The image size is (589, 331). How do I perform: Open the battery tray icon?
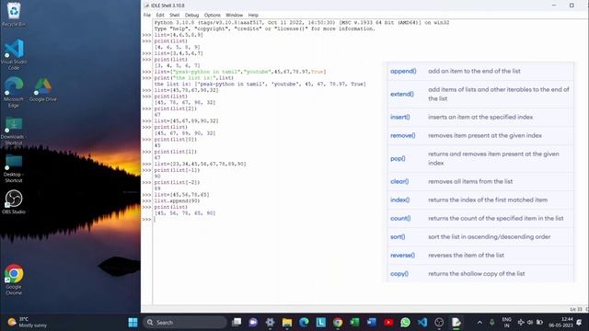539,323
